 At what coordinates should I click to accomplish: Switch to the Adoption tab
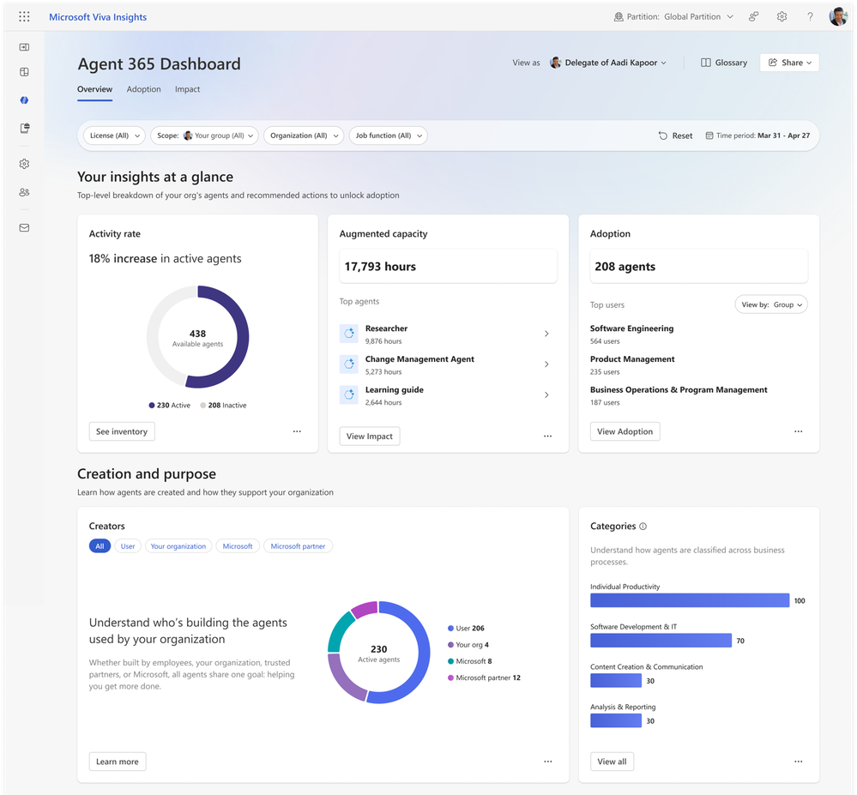click(144, 89)
